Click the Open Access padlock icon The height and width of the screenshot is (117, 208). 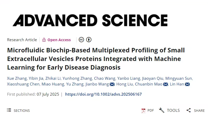[44, 40]
